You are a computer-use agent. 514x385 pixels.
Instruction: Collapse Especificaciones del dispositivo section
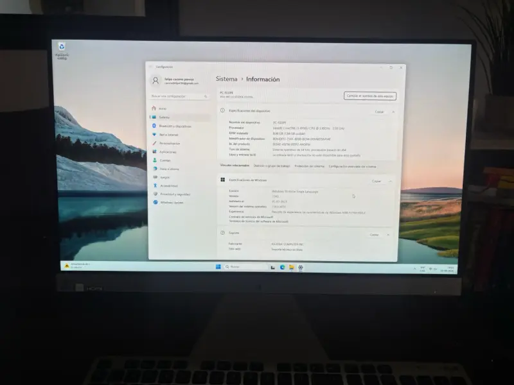point(393,112)
